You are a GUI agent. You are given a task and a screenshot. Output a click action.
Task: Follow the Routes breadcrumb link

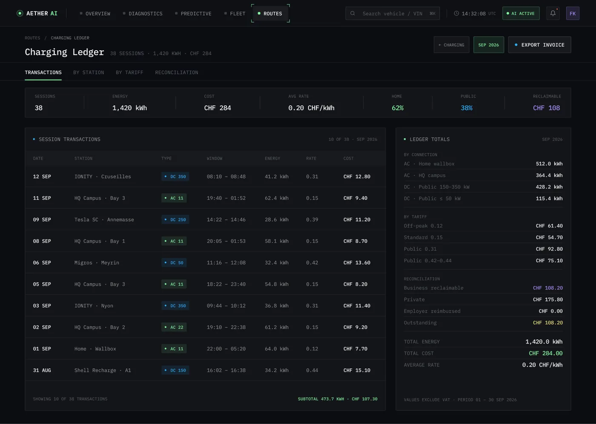(x=32, y=38)
